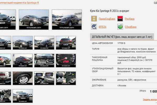157x105 pixels.
Task: Click the 'УТИЛИЗАЦИОННЫЙ СБОР' label
Action: coord(103,70)
